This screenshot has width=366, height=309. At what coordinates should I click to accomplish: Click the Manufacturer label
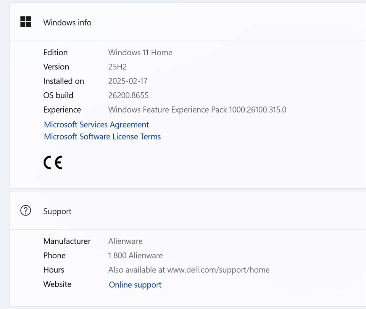(x=67, y=241)
